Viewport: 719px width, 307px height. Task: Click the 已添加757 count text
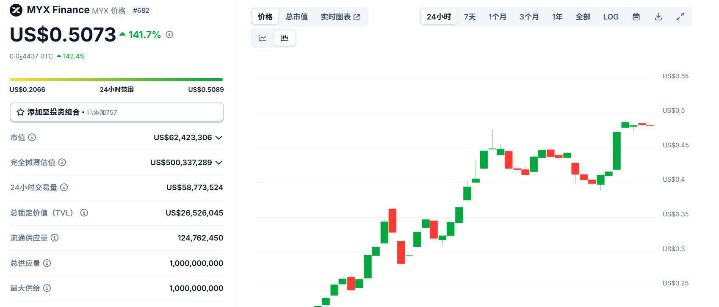coord(102,113)
